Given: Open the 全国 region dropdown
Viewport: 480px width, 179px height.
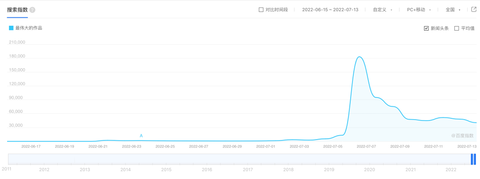Looking at the screenshot, I should click(x=453, y=10).
